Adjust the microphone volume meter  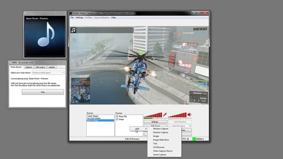pyautogui.click(x=153, y=115)
